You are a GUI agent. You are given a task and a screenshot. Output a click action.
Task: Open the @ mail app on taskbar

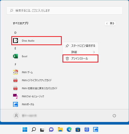(x=87, y=129)
